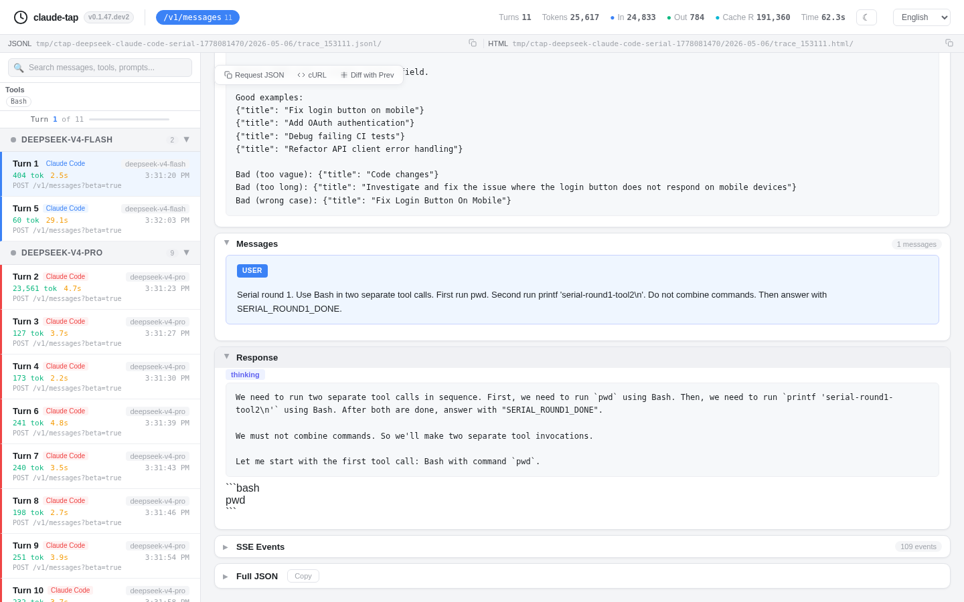Click the 109 events count badge
The height and width of the screenshot is (602, 964).
pos(918,546)
